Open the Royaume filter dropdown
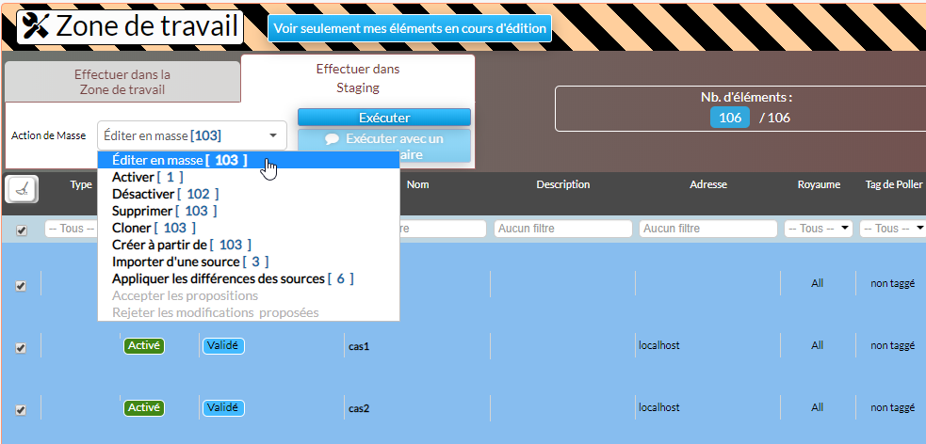 818,229
